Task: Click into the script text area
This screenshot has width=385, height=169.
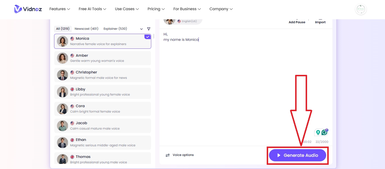Action: pyautogui.click(x=245, y=85)
